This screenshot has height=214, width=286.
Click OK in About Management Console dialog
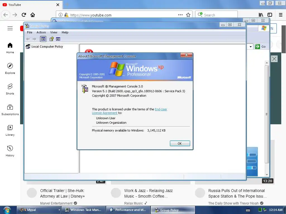pos(180,144)
